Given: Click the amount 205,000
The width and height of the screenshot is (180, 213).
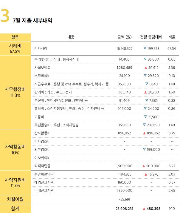Looking at the screenshot, I should coord(124,109).
